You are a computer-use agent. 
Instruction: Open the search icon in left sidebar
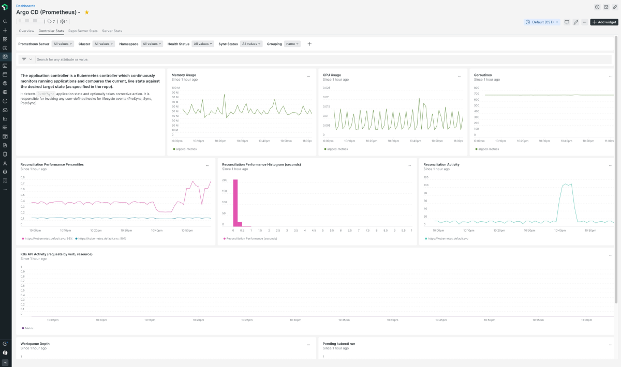[x=5, y=22]
